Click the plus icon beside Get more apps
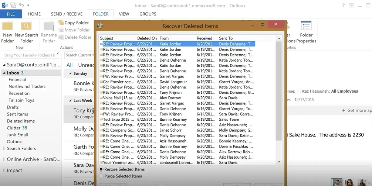Image resolution: width=372 pixels, height=186 pixels. 344,110
